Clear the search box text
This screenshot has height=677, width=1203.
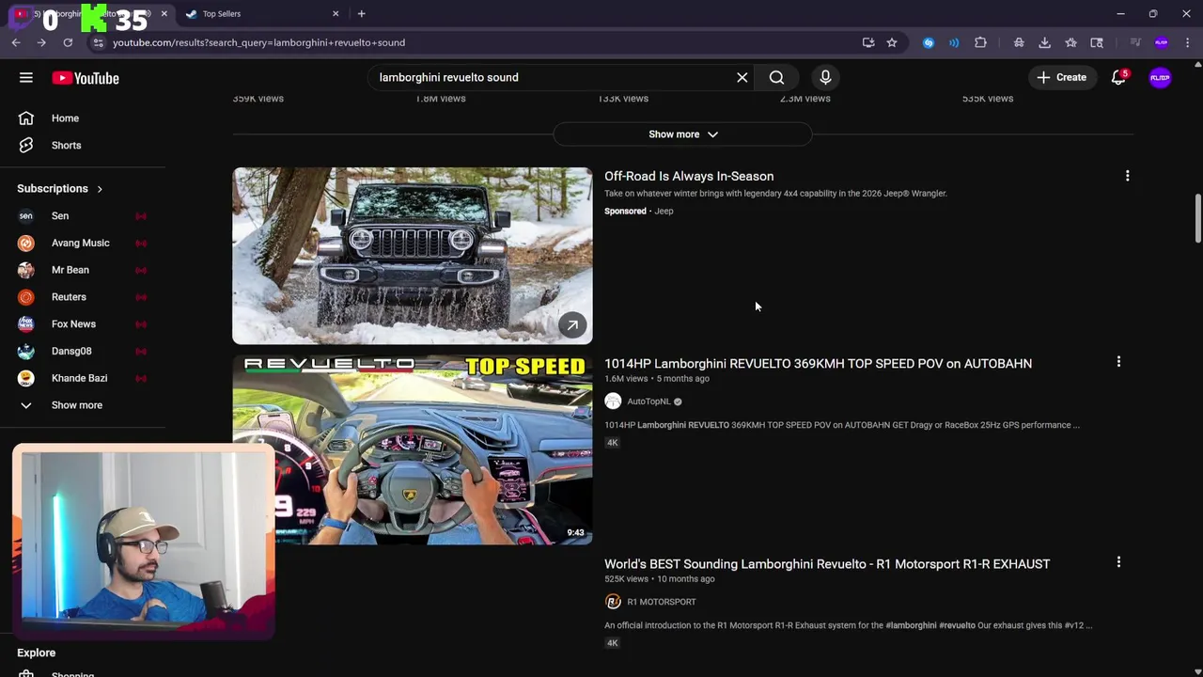pos(742,78)
